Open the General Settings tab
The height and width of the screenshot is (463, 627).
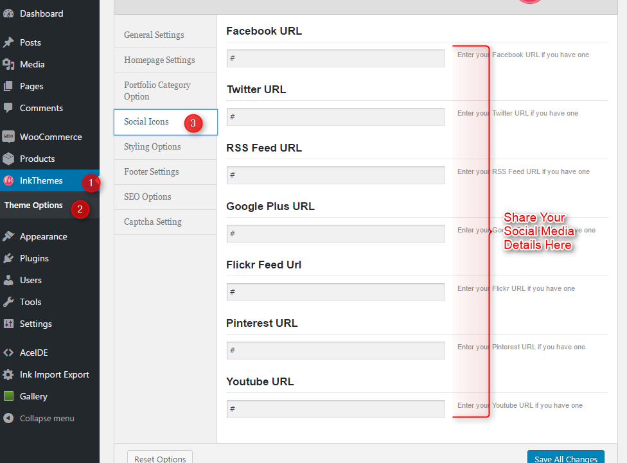[166, 35]
